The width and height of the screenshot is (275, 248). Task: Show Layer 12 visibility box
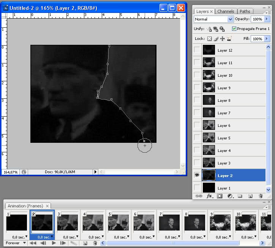point(197,50)
